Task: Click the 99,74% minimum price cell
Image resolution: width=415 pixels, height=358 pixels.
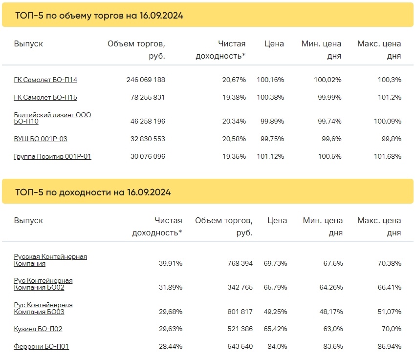Action: pos(329,121)
